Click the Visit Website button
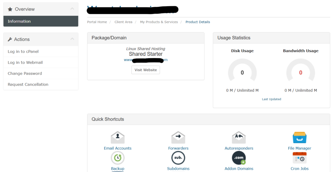Screen dimensions: 332x172 pos(146,70)
